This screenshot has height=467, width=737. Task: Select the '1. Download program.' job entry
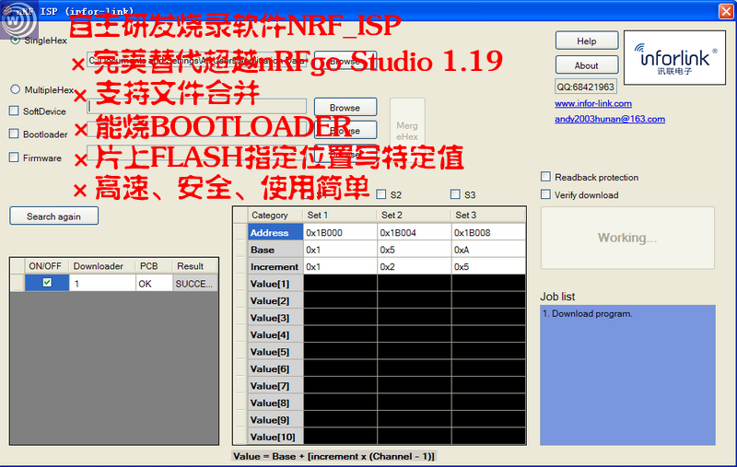(588, 313)
